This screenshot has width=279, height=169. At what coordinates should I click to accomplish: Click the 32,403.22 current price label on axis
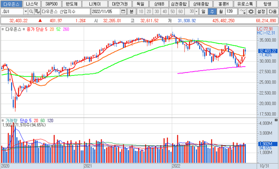tap(267, 51)
